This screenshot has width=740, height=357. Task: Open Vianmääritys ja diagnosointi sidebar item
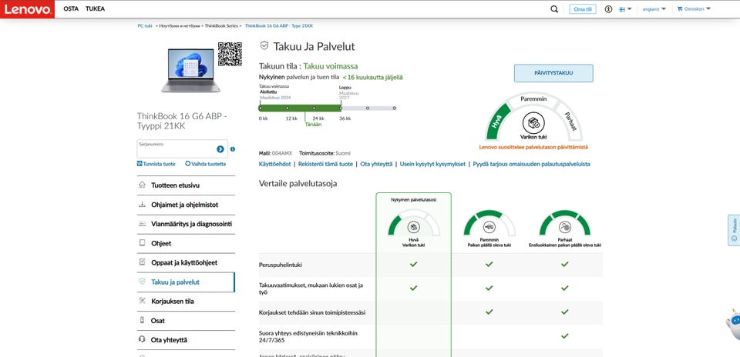186,224
